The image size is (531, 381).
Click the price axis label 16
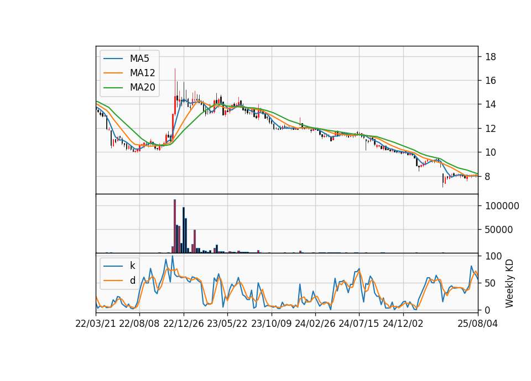coord(491,81)
